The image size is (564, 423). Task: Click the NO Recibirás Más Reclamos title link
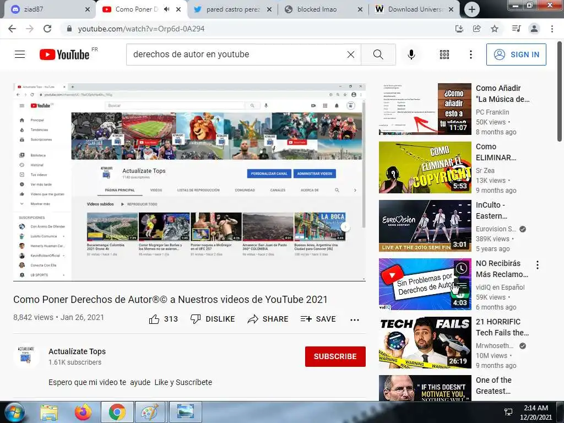[502, 269]
